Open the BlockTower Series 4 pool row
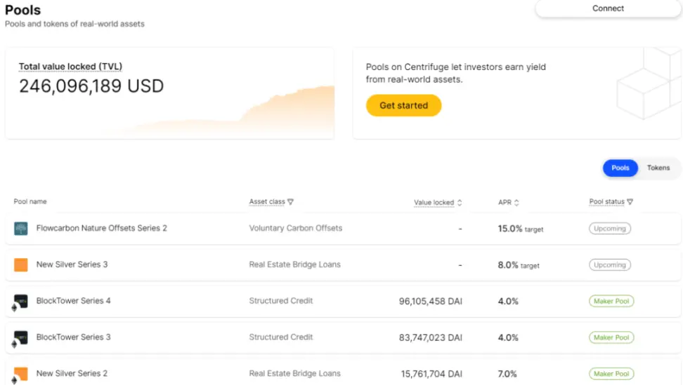Viewport: 683px width, 385px height. tap(74, 302)
